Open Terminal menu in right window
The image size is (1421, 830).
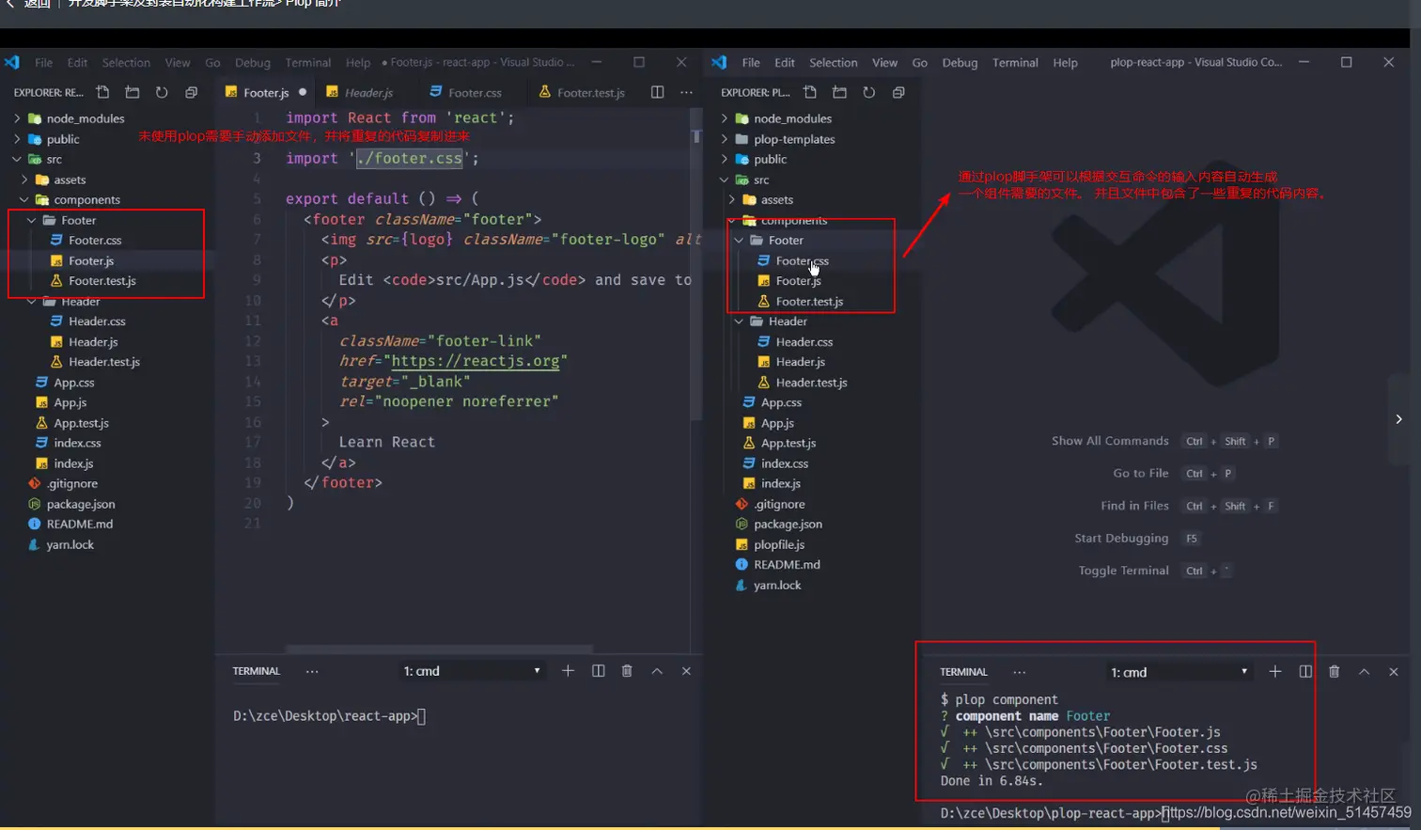1015,62
